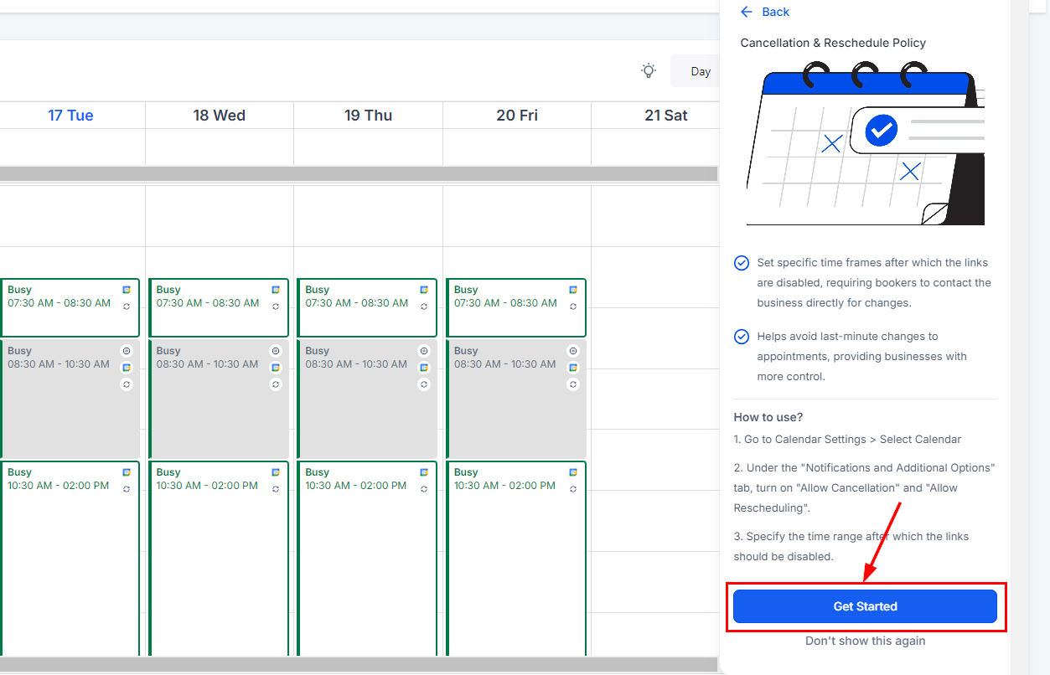Viewport: 1050px width, 675px height.
Task: Select the 17 Tue column header
Action: [70, 116]
